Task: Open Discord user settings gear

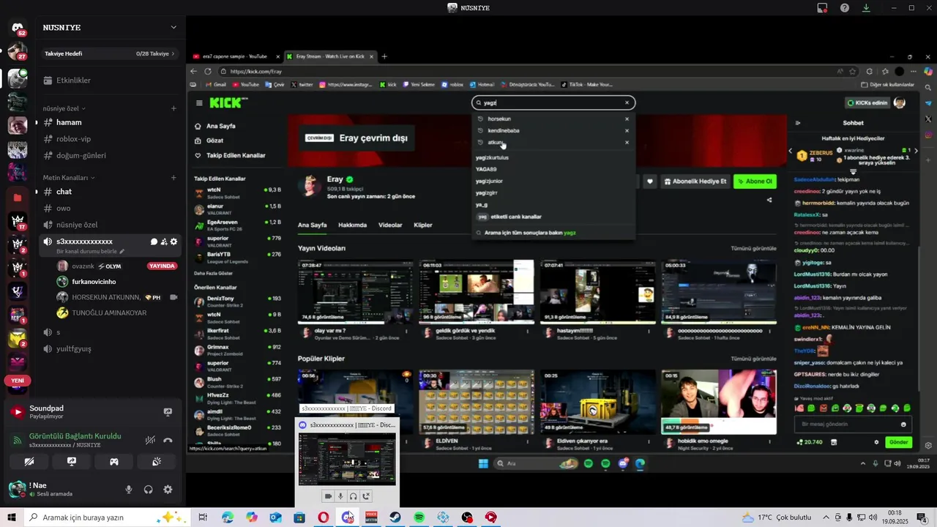Action: pyautogui.click(x=168, y=490)
